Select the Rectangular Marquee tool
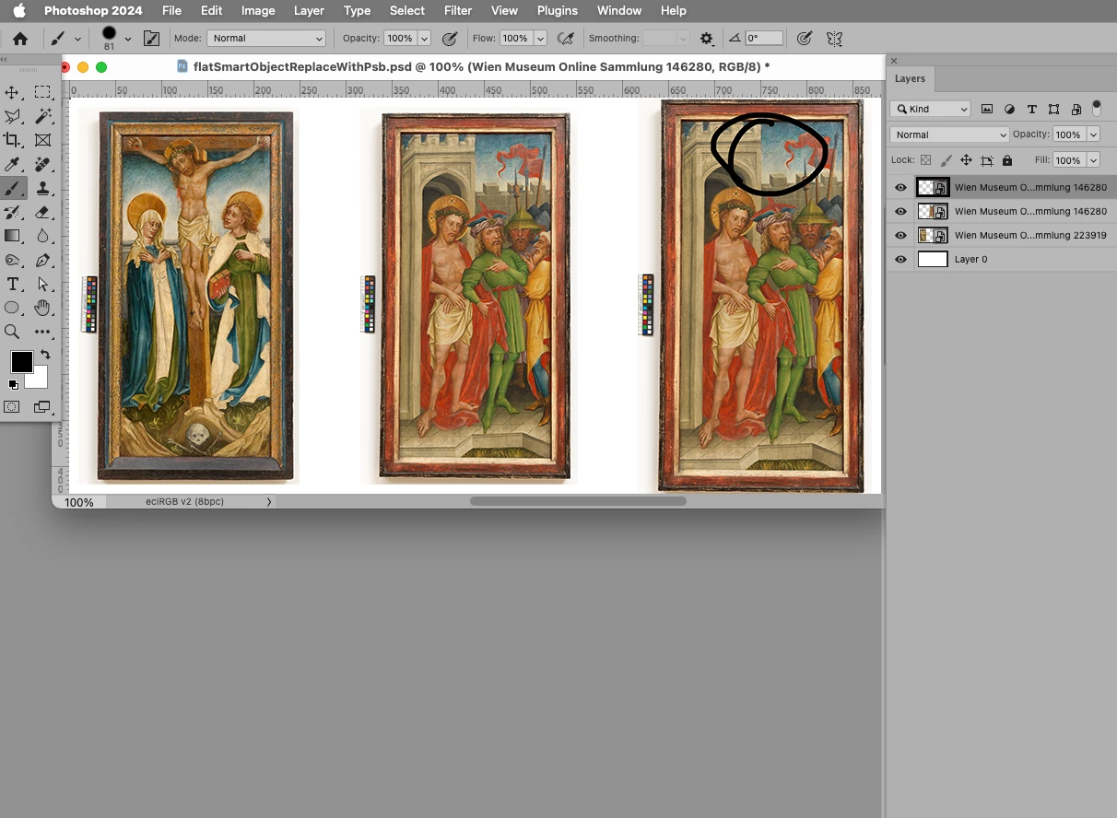Image resolution: width=1117 pixels, height=818 pixels. (x=42, y=92)
